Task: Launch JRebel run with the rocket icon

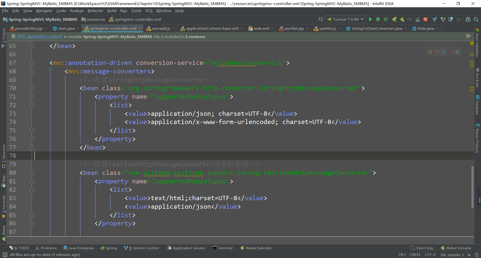Action: pyautogui.click(x=395, y=19)
